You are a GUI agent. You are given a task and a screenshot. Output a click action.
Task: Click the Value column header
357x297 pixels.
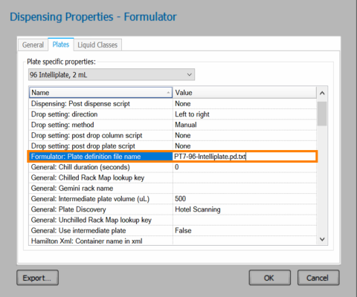pos(245,93)
